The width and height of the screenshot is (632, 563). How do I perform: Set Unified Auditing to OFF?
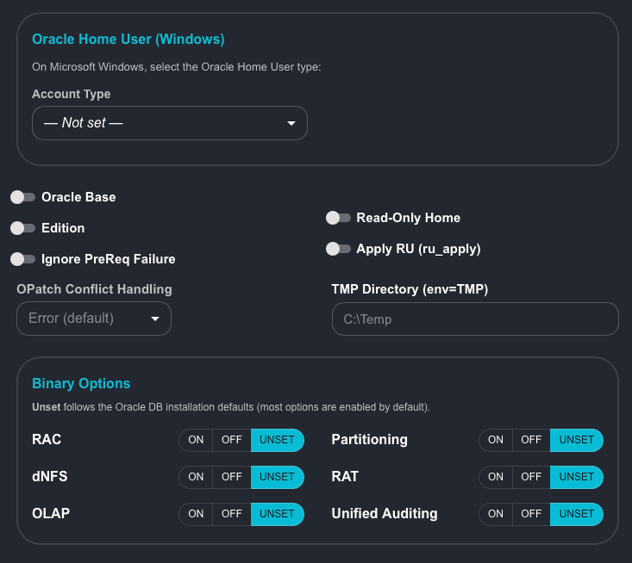[x=531, y=514]
